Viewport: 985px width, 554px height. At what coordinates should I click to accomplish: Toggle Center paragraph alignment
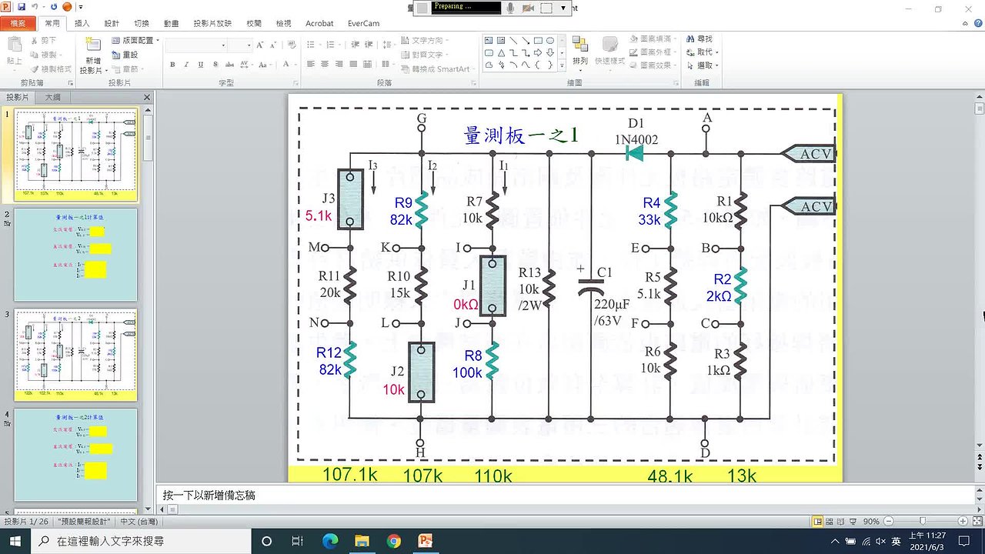coord(325,65)
